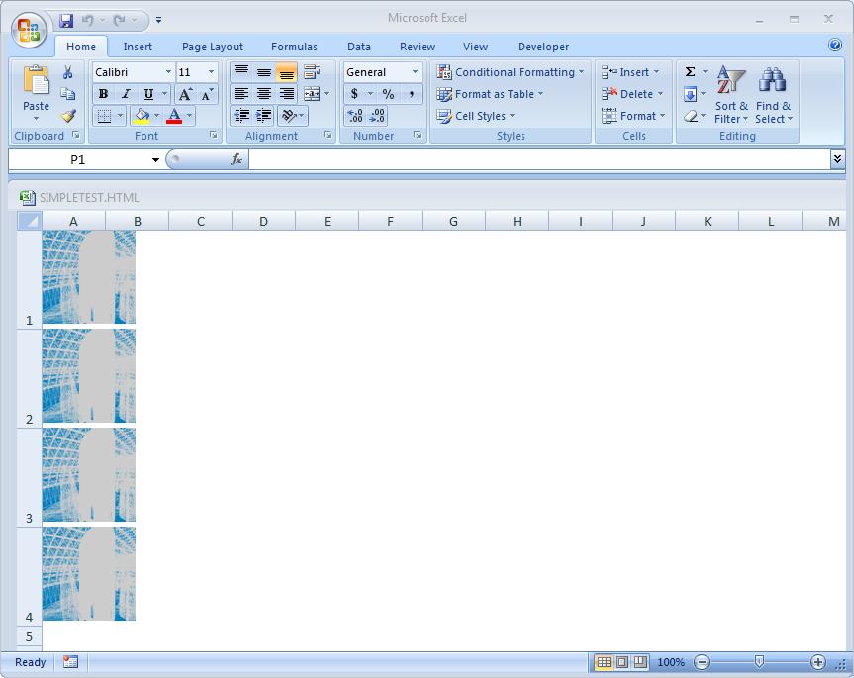Click the Increase Font Size icon
854x678 pixels.
tap(183, 93)
